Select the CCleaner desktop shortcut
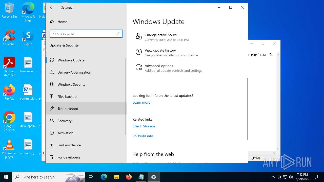 [x=9, y=38]
